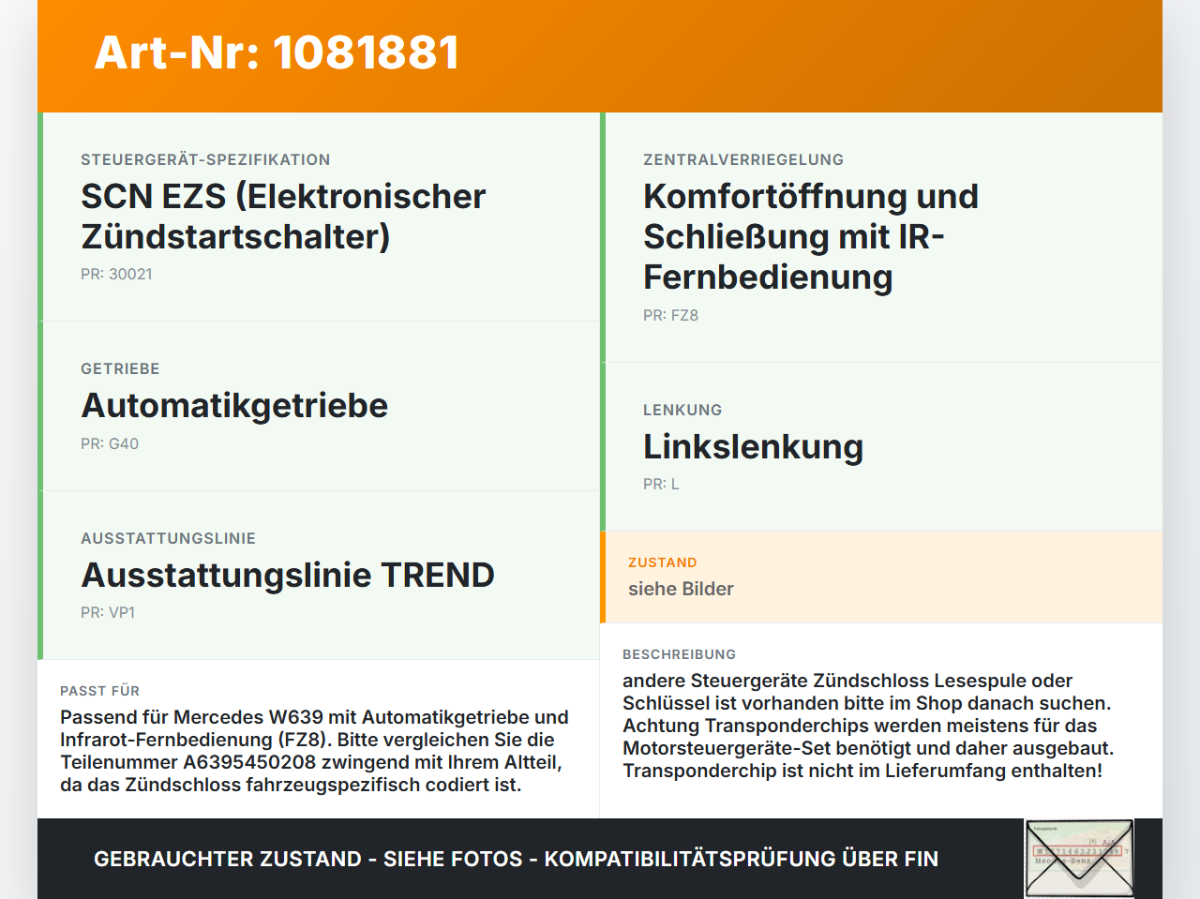Click the PR: 30021 code
The height and width of the screenshot is (899, 1200).
click(x=116, y=274)
